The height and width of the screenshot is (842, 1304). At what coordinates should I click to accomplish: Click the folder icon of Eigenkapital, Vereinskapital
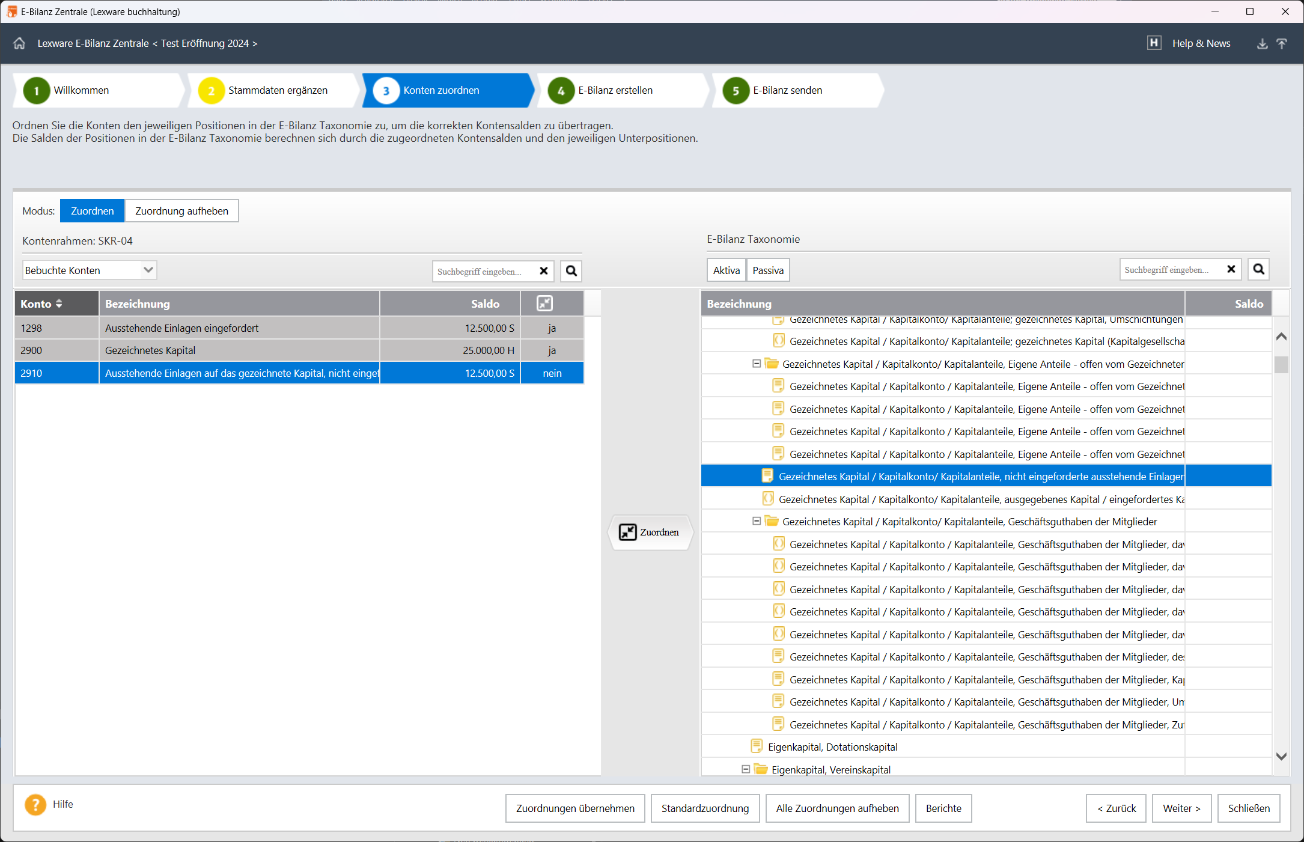(x=761, y=769)
